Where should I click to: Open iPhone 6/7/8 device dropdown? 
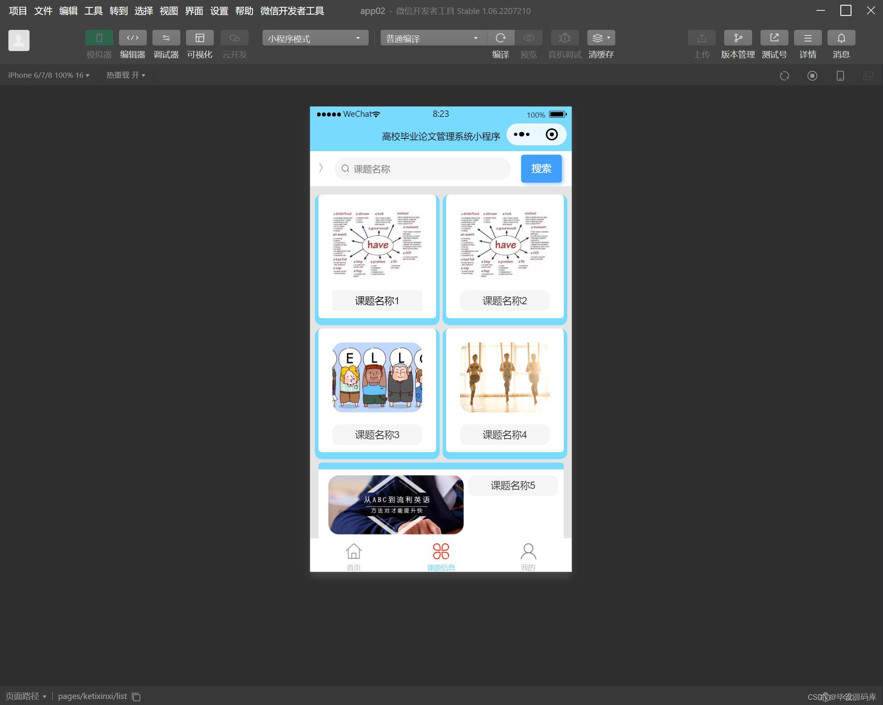(48, 75)
